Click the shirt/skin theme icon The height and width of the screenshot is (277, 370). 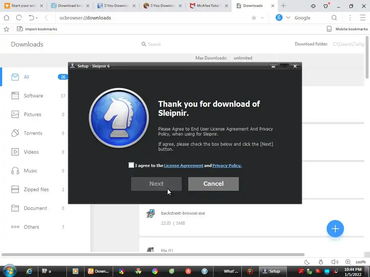click(326, 6)
